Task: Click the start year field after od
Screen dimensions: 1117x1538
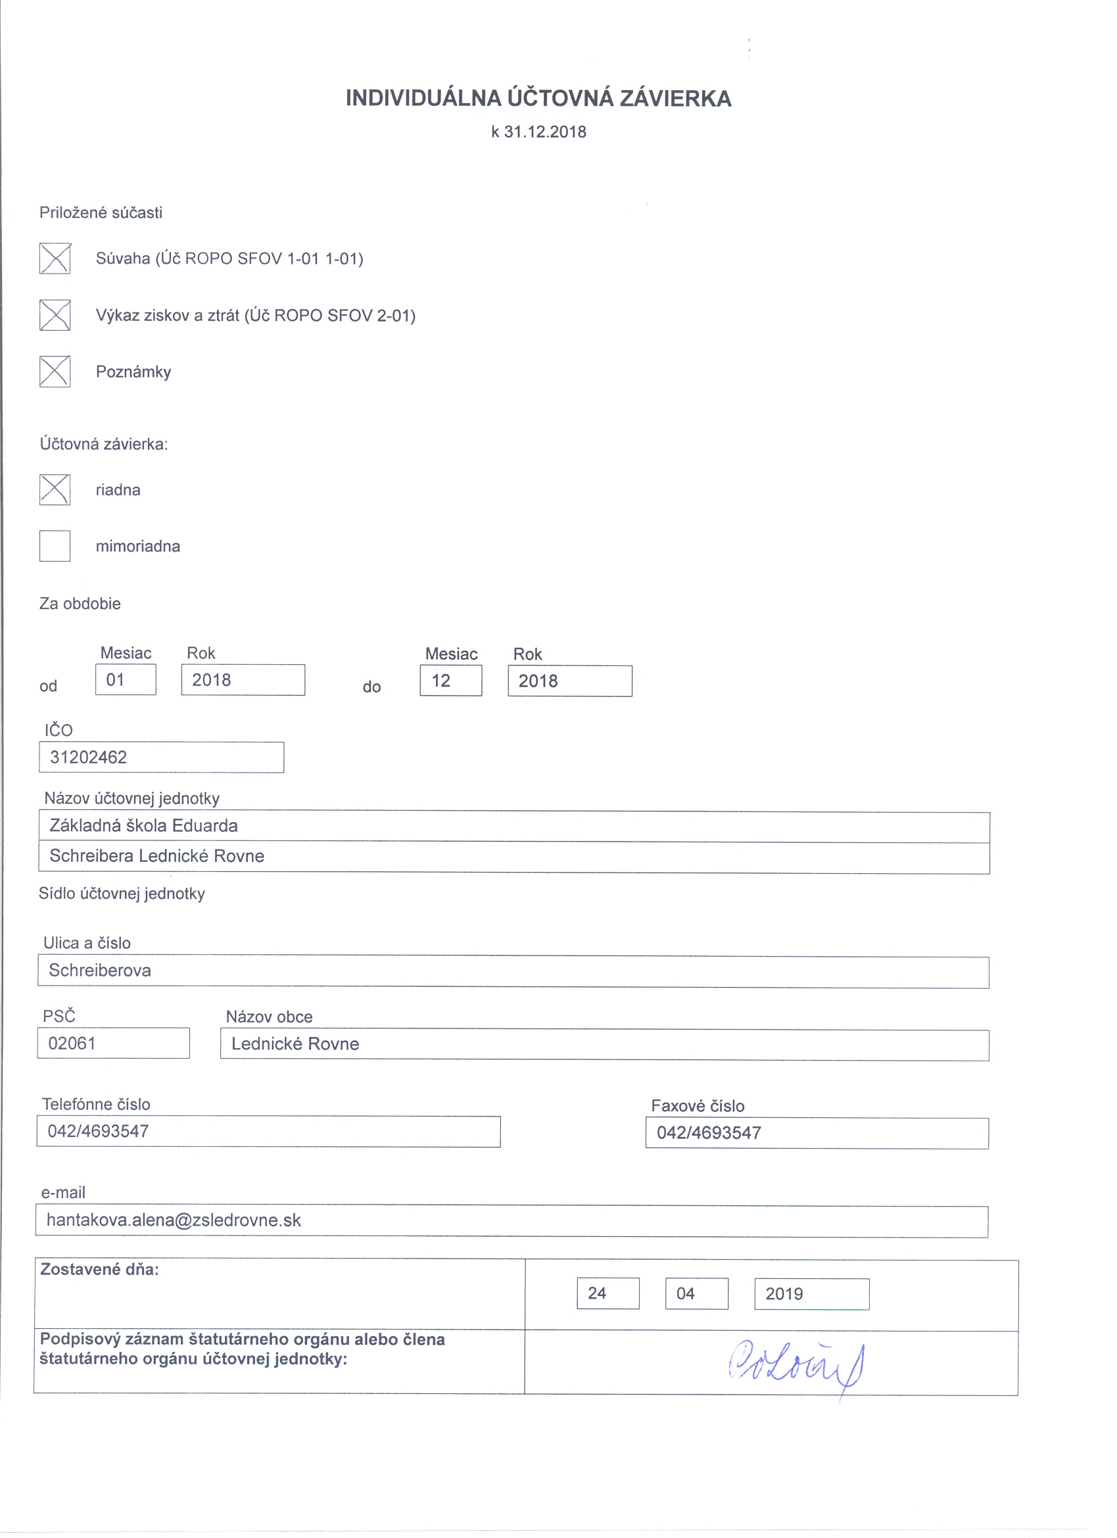Action: 243,679
